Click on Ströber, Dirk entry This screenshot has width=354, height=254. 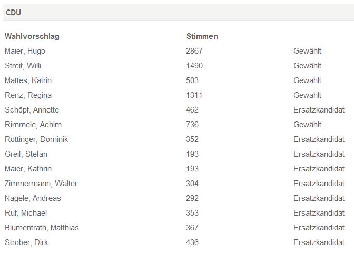click(26, 242)
